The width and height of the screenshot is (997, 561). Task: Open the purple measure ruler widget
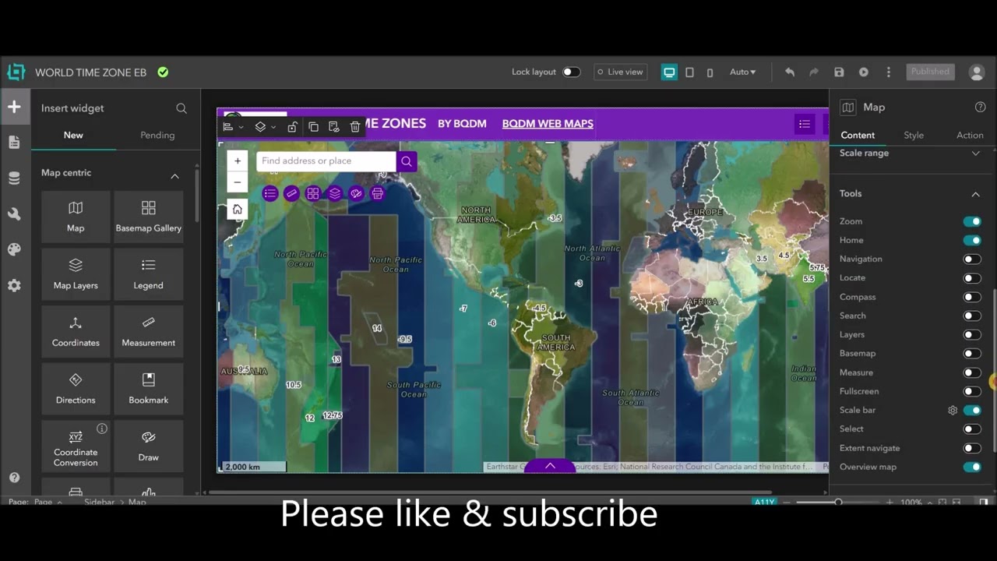point(291,193)
